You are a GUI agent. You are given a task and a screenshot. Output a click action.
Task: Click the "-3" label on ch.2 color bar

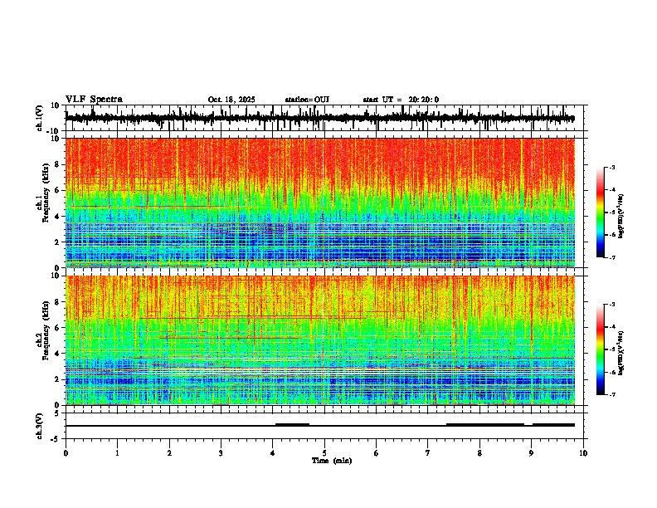click(x=612, y=305)
